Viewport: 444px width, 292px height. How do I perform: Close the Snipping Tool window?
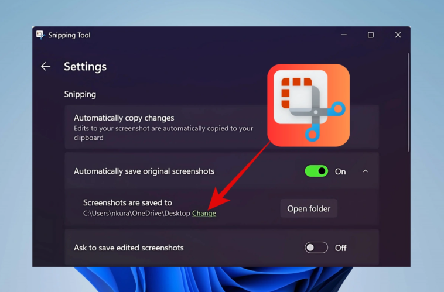(x=398, y=35)
